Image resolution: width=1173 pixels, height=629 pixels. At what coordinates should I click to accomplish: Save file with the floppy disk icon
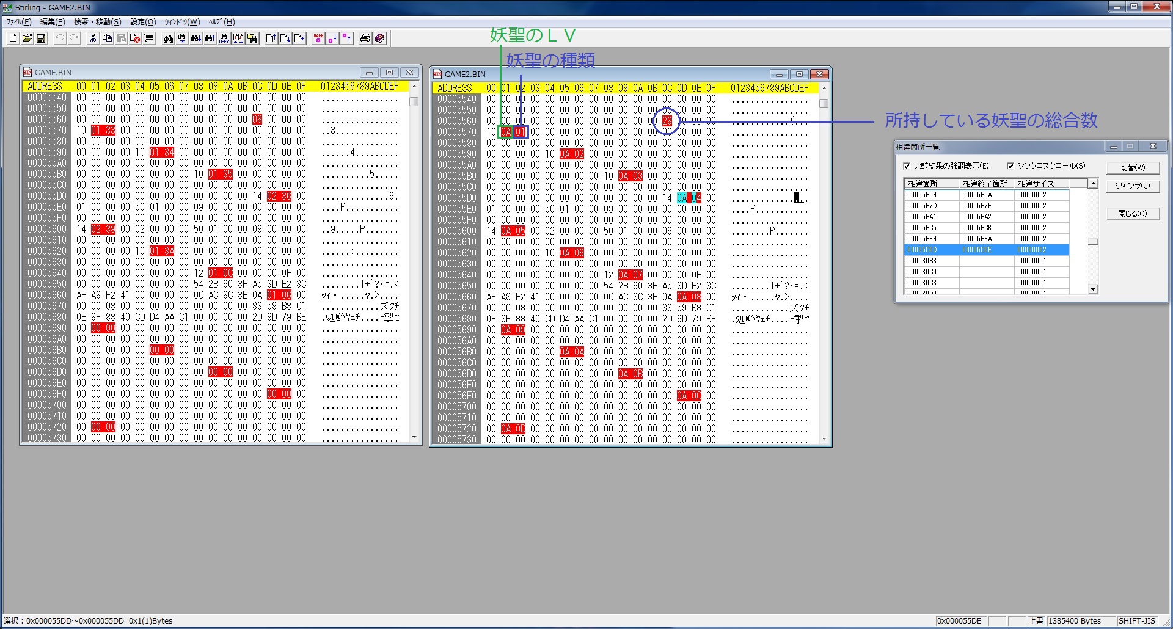41,38
